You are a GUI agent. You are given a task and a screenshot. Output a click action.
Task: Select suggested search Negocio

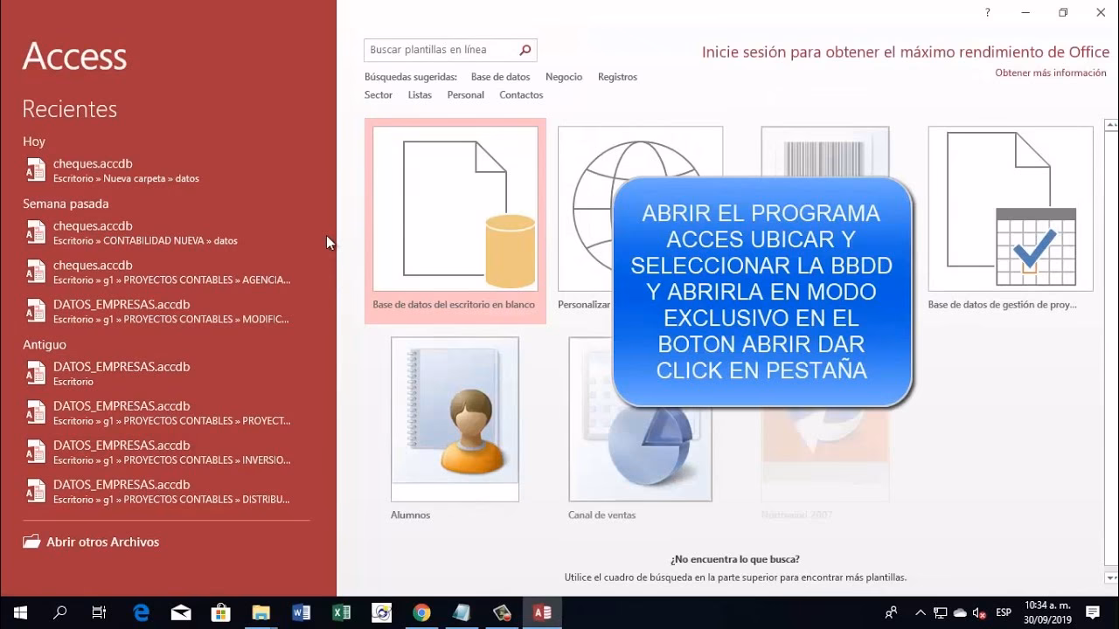tap(564, 77)
